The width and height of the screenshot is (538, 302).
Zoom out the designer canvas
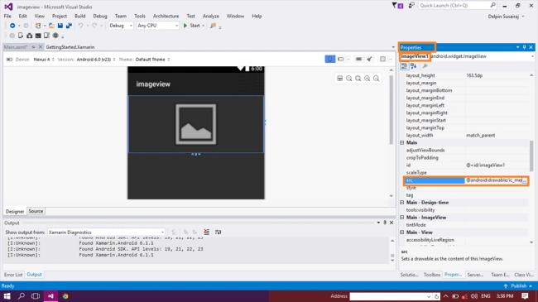377,79
